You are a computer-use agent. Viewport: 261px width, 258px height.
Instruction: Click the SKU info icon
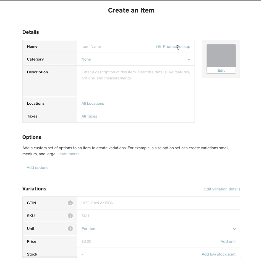[x=70, y=216]
